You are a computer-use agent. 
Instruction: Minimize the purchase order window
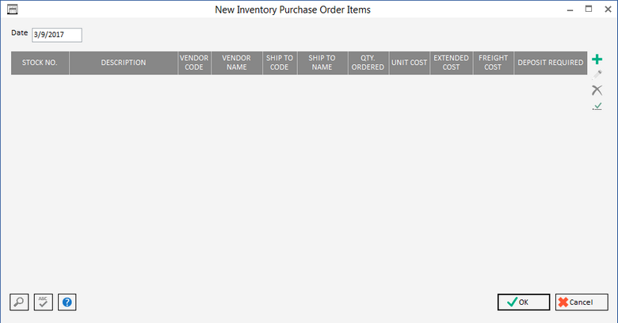click(x=570, y=9)
